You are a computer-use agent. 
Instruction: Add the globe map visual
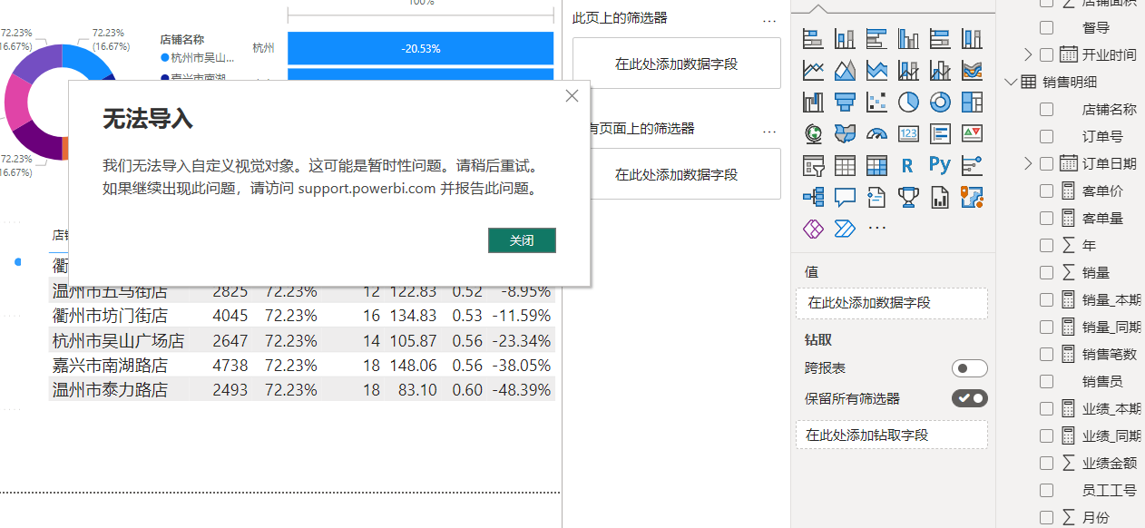coord(813,133)
